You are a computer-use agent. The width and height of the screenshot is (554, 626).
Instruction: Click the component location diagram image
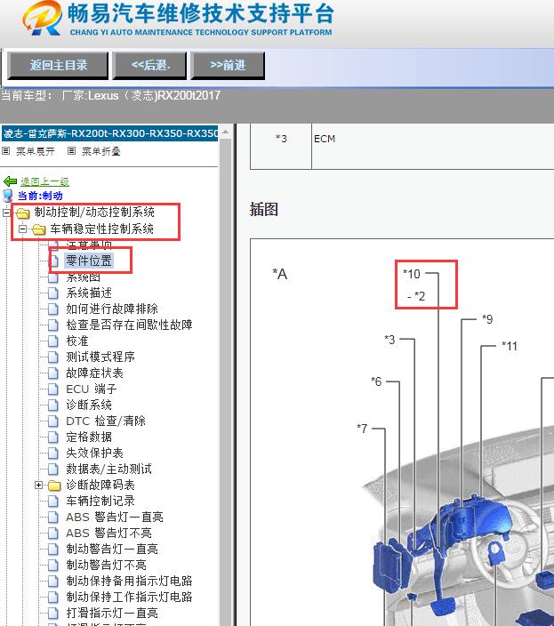402,432
